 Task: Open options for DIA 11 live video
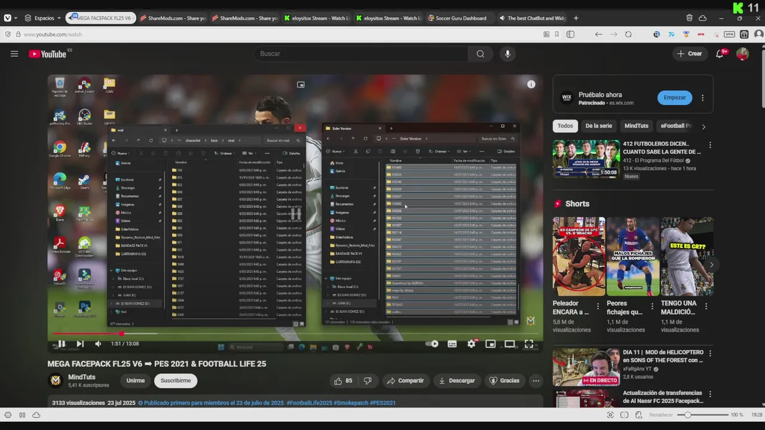pyautogui.click(x=710, y=354)
